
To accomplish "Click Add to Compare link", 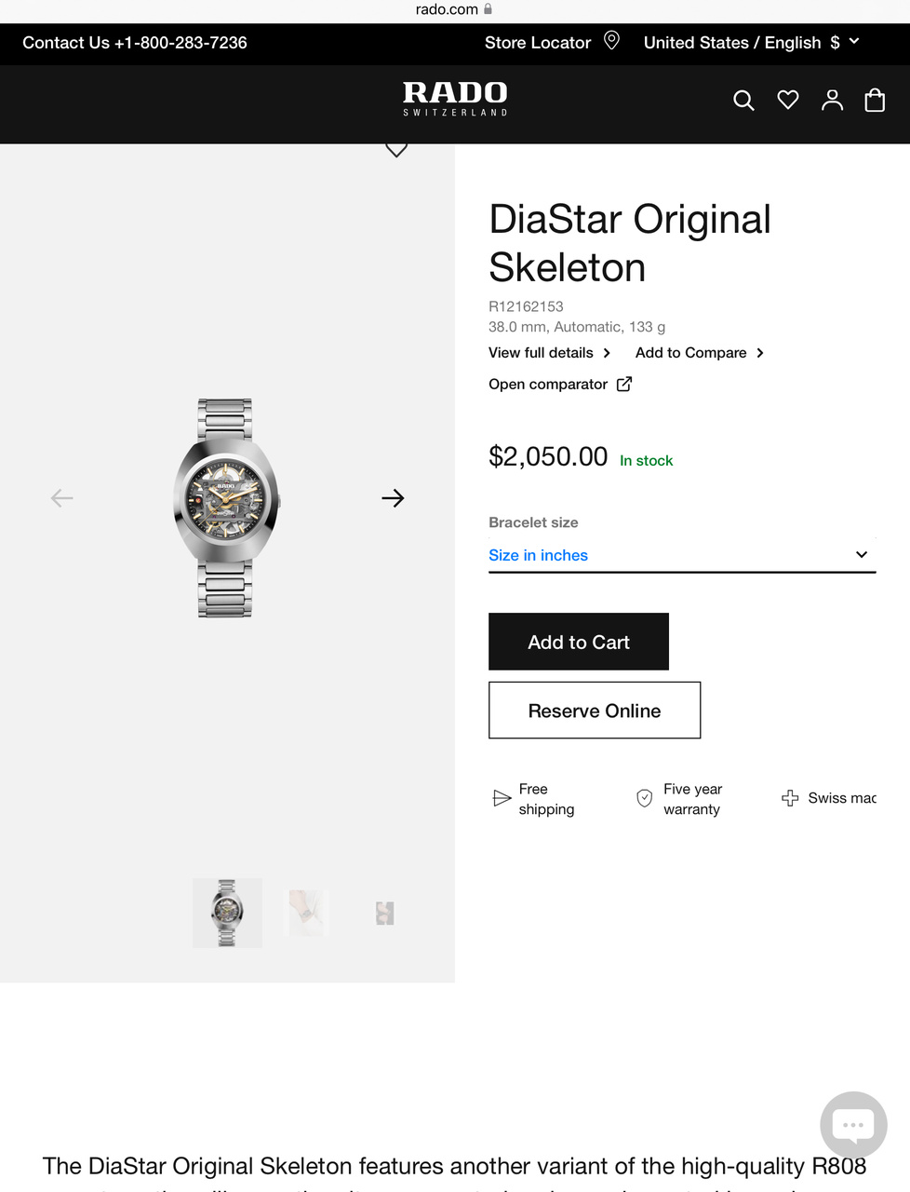I will (x=699, y=353).
